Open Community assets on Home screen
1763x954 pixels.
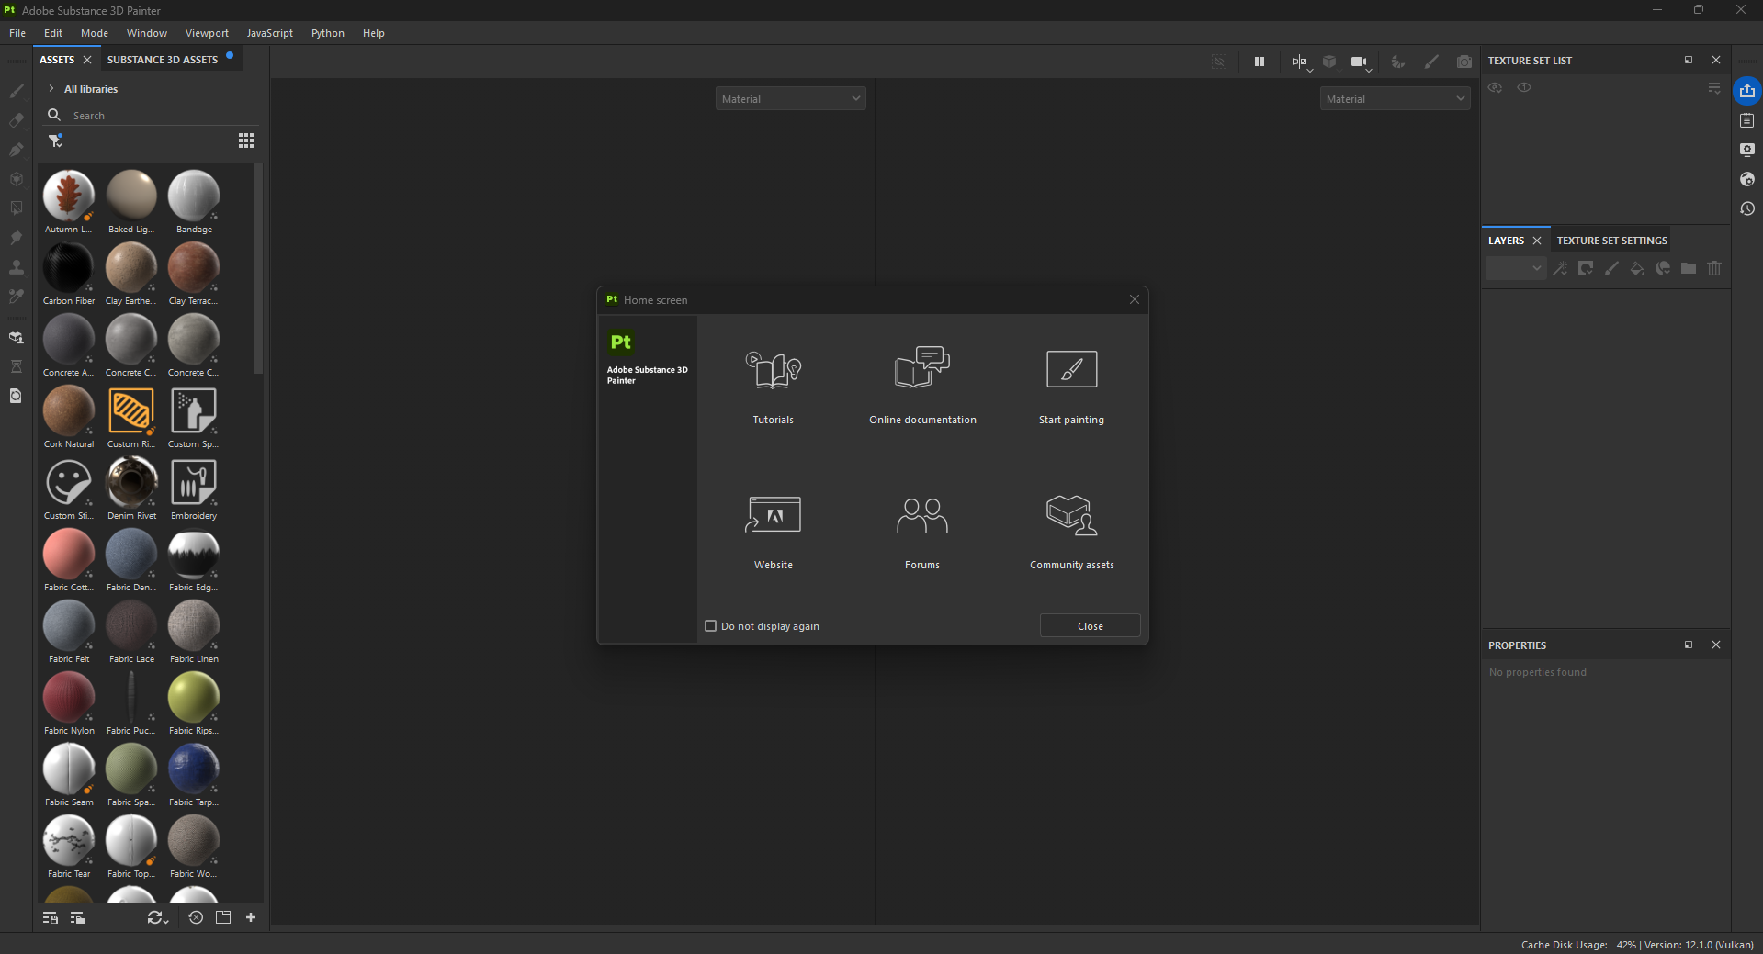click(x=1072, y=532)
